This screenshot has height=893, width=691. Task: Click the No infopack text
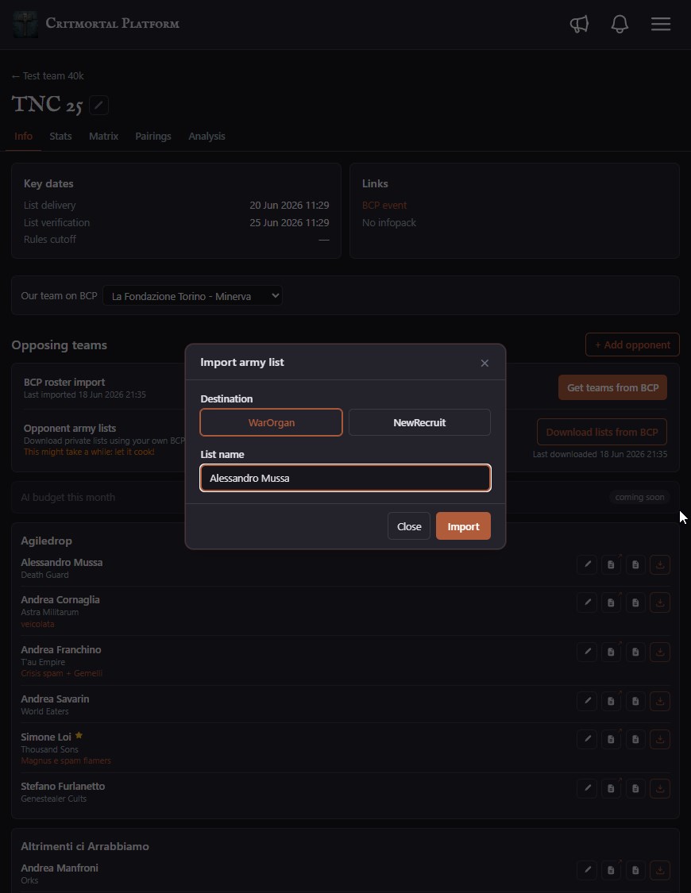click(389, 223)
